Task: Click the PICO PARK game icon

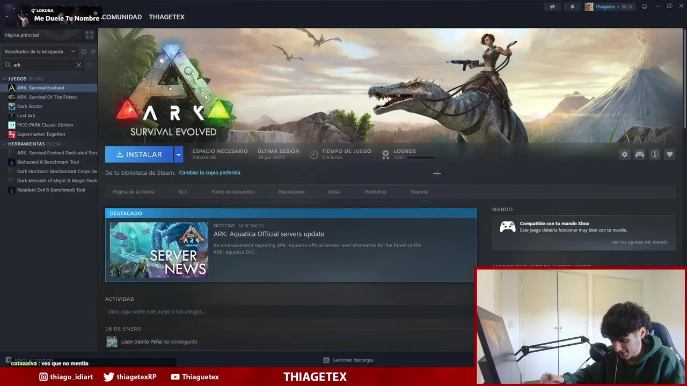Action: (12, 125)
